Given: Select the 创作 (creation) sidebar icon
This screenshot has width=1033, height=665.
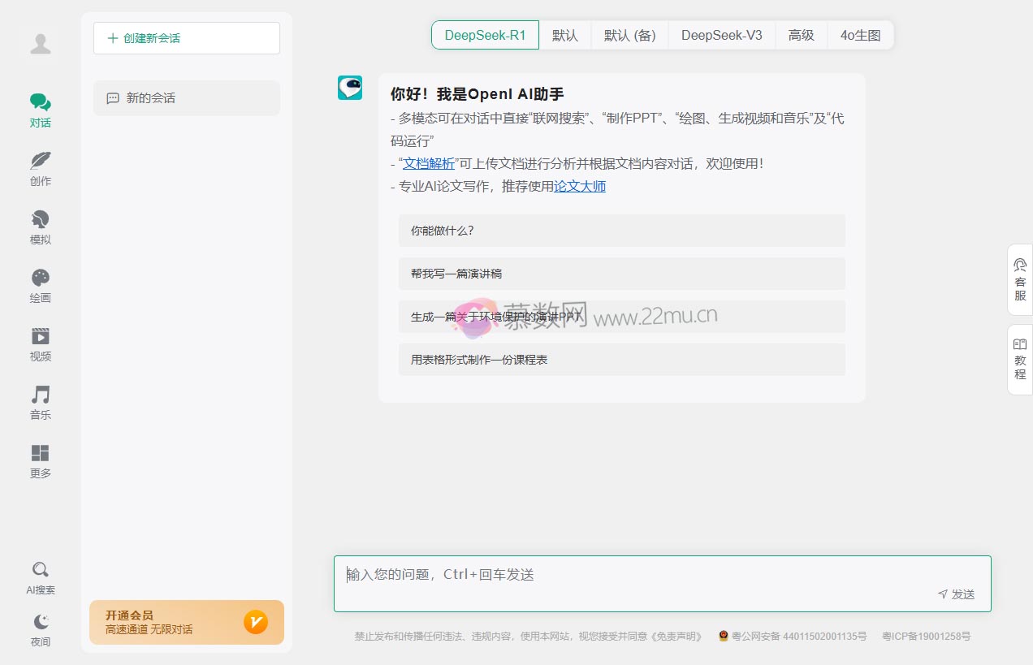Looking at the screenshot, I should point(40,166).
